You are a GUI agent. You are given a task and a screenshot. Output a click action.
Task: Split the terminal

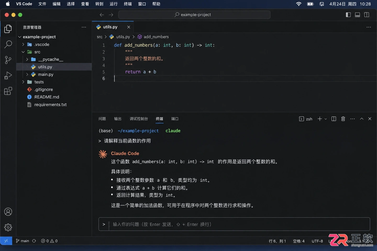334,119
